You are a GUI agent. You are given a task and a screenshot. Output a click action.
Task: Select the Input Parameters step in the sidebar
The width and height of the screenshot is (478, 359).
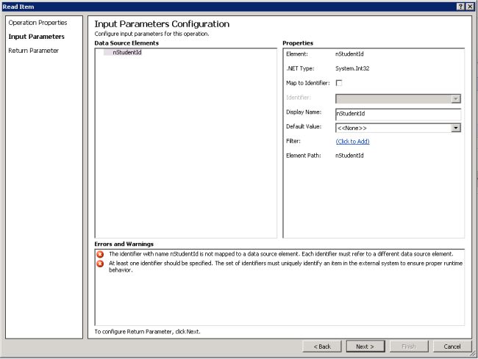[36, 37]
